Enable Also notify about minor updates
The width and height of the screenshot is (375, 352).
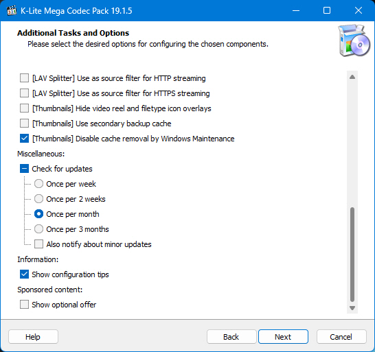click(38, 244)
